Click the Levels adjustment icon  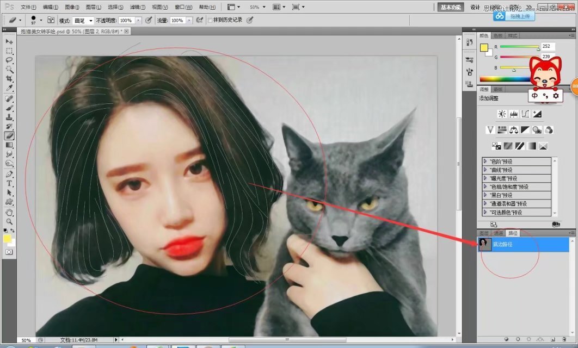(x=513, y=114)
